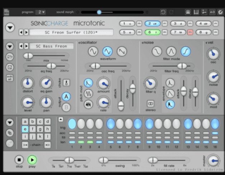
Task: Open the pattern section menu arrow
Action: click(10, 123)
